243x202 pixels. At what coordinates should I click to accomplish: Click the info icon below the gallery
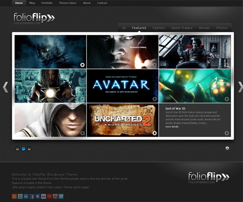pos(227,148)
